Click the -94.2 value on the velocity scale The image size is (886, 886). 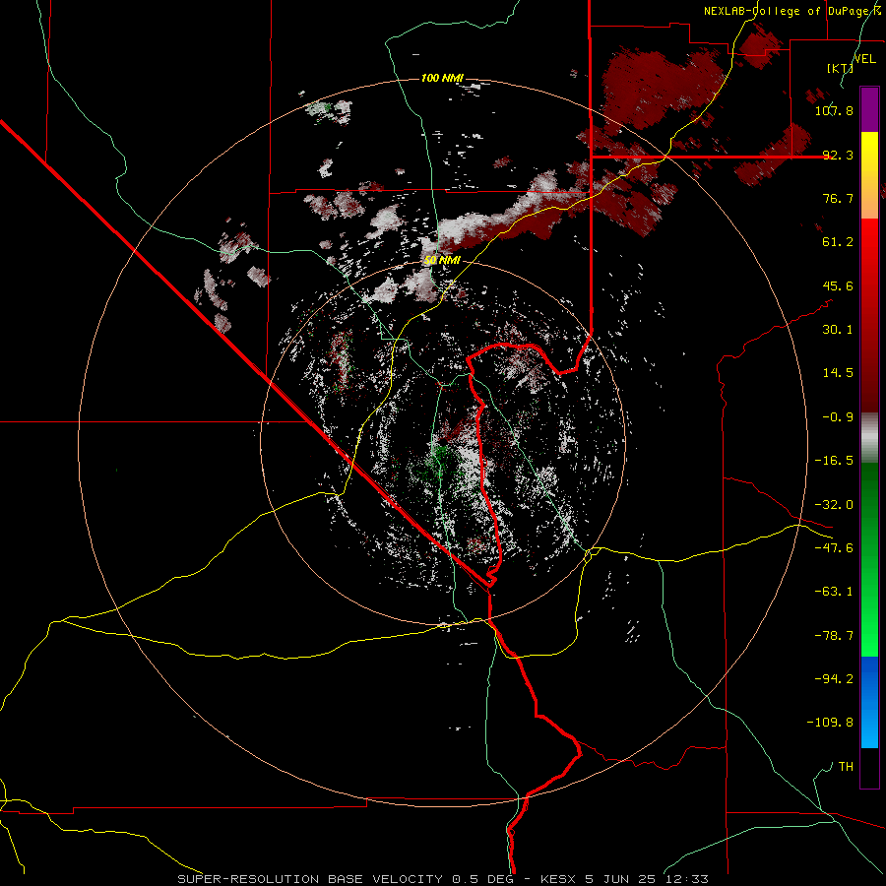tap(834, 679)
